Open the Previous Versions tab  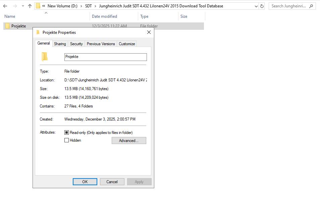tap(101, 44)
